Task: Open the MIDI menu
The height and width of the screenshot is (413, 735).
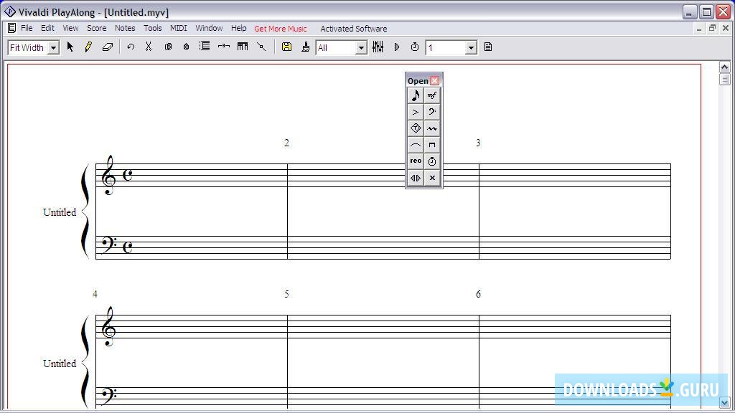Action: pyautogui.click(x=178, y=28)
